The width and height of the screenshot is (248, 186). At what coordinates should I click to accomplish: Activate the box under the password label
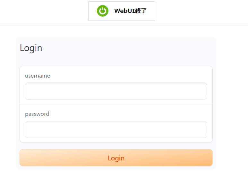point(116,130)
